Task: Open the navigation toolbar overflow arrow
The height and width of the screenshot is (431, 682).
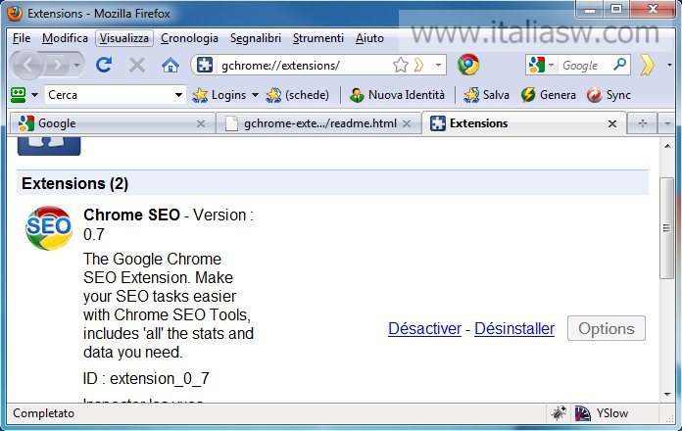Action: coord(669,65)
